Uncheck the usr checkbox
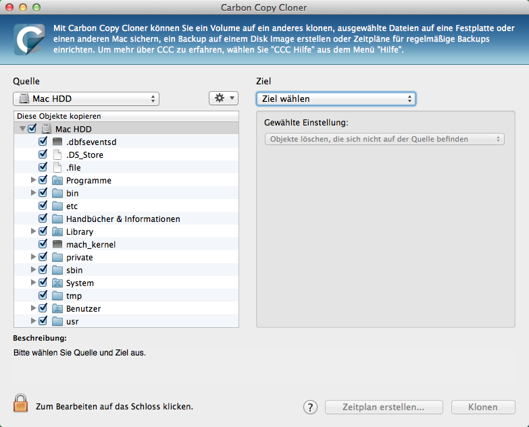Image resolution: width=529 pixels, height=427 pixels. point(43,320)
